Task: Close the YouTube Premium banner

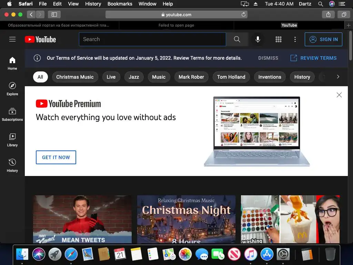Action: click(x=339, y=95)
